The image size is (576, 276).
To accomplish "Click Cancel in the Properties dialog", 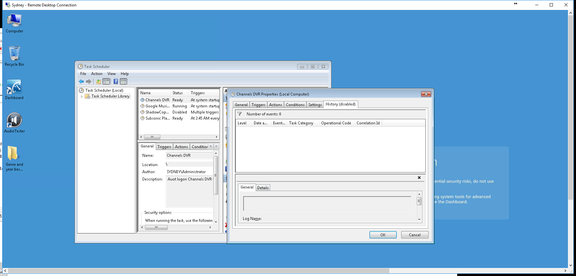I will point(414,235).
